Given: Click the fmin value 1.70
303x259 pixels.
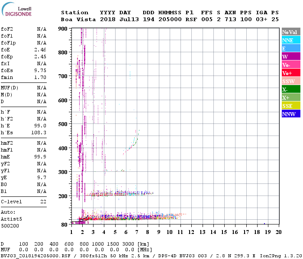Looking at the screenshot, I should pyautogui.click(x=40, y=77).
